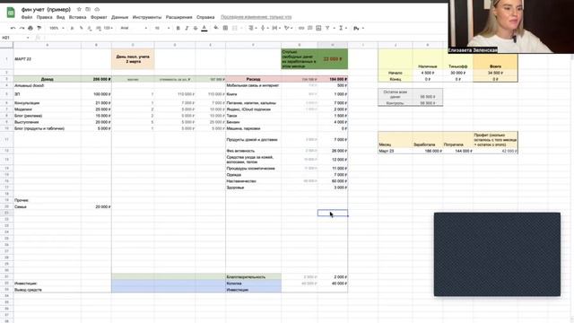This screenshot has width=574, height=323.
Task: Click the Redo icon in the toolbar
Action: pos(22,28)
